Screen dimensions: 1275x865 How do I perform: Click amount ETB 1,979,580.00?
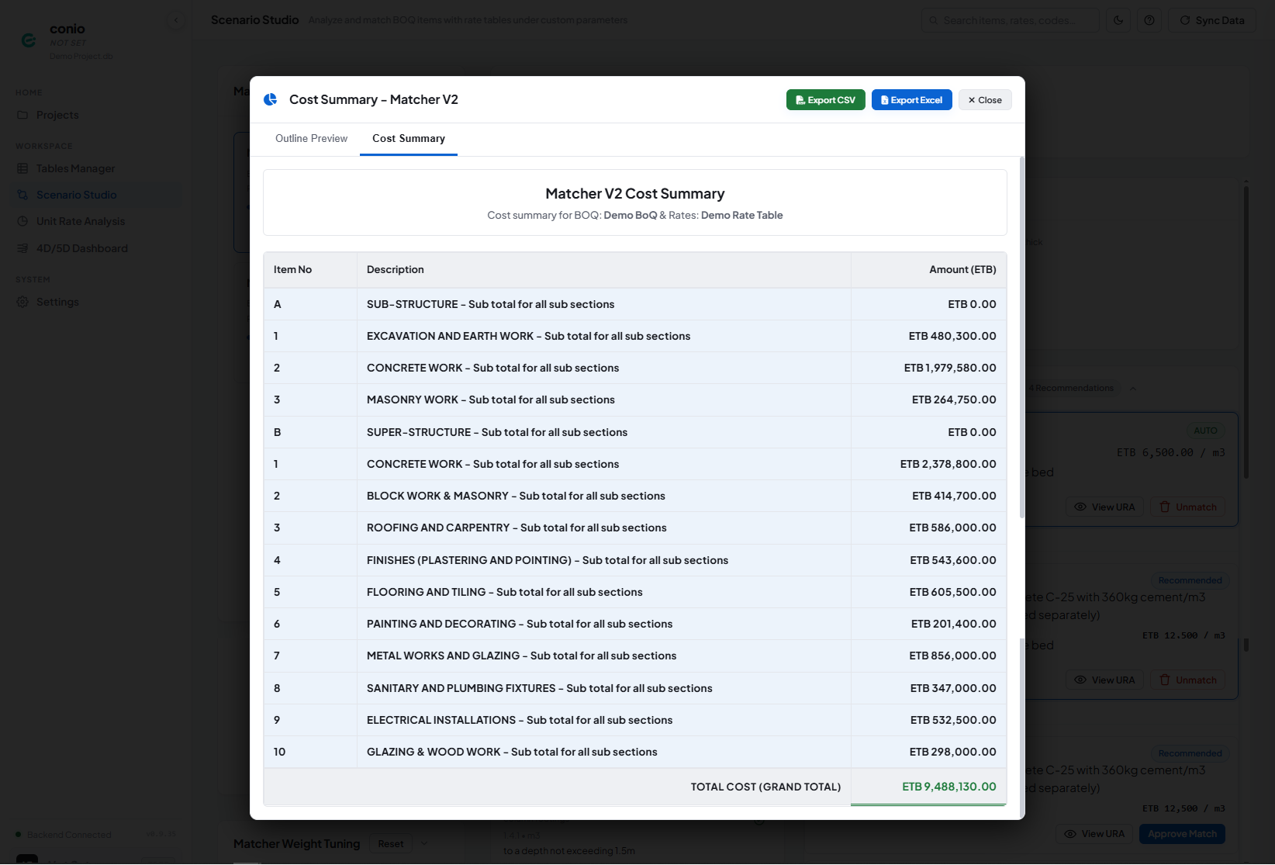point(950,368)
